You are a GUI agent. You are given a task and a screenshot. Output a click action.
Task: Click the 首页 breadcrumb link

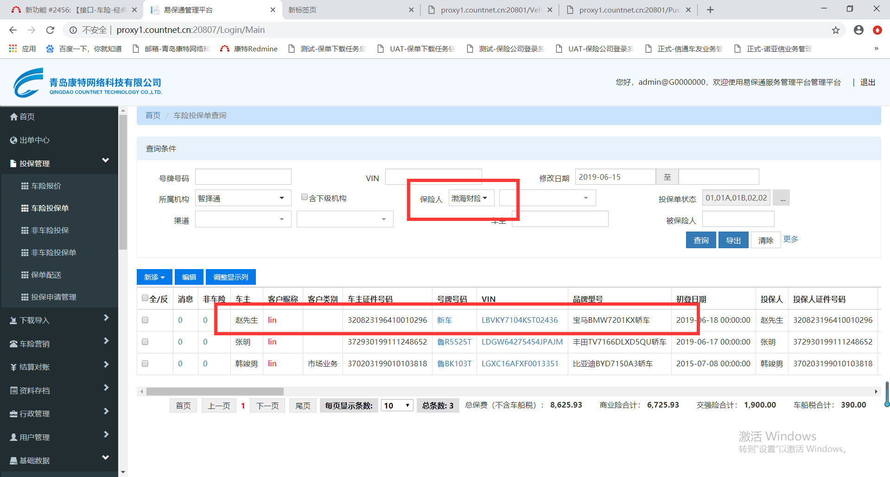[x=153, y=115]
